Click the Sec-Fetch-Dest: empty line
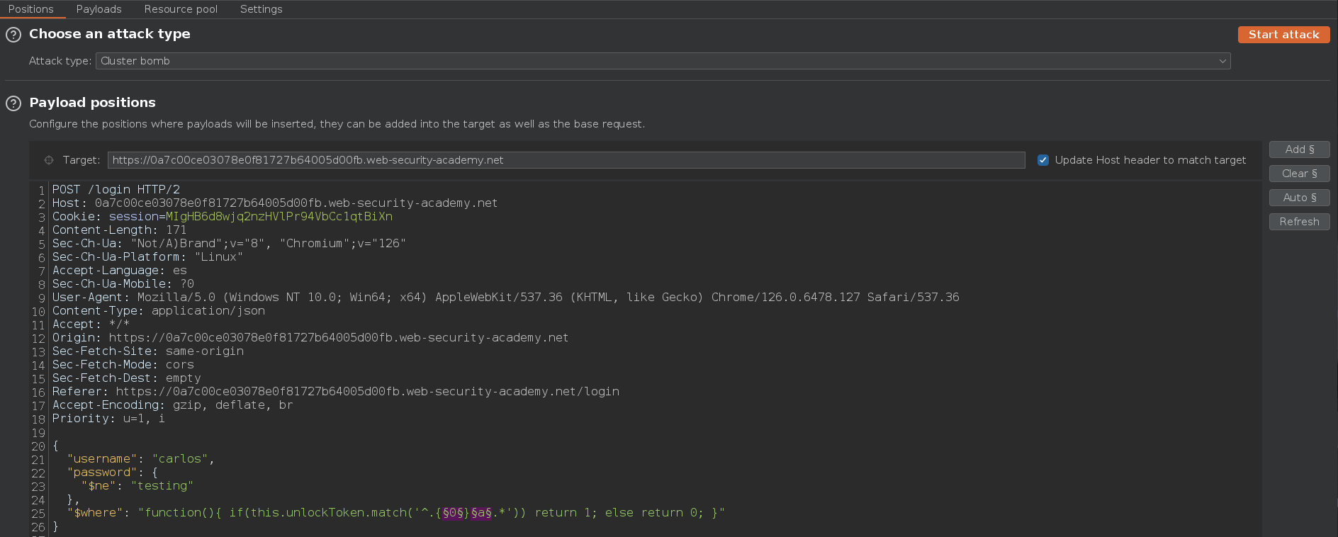 pyautogui.click(x=127, y=378)
